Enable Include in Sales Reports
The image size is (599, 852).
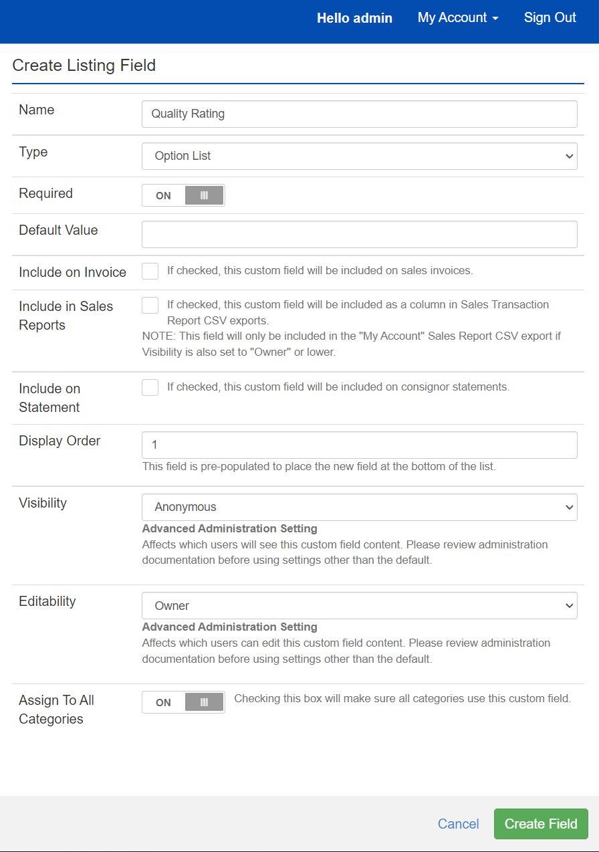pyautogui.click(x=150, y=304)
